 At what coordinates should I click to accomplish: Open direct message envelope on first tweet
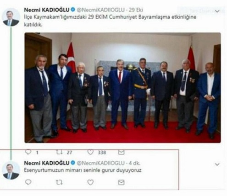121,152
